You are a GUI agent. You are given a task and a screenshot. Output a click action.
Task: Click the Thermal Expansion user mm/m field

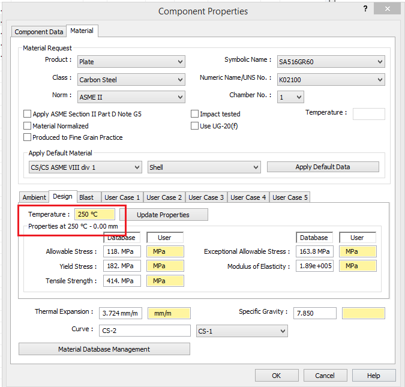[x=169, y=313]
